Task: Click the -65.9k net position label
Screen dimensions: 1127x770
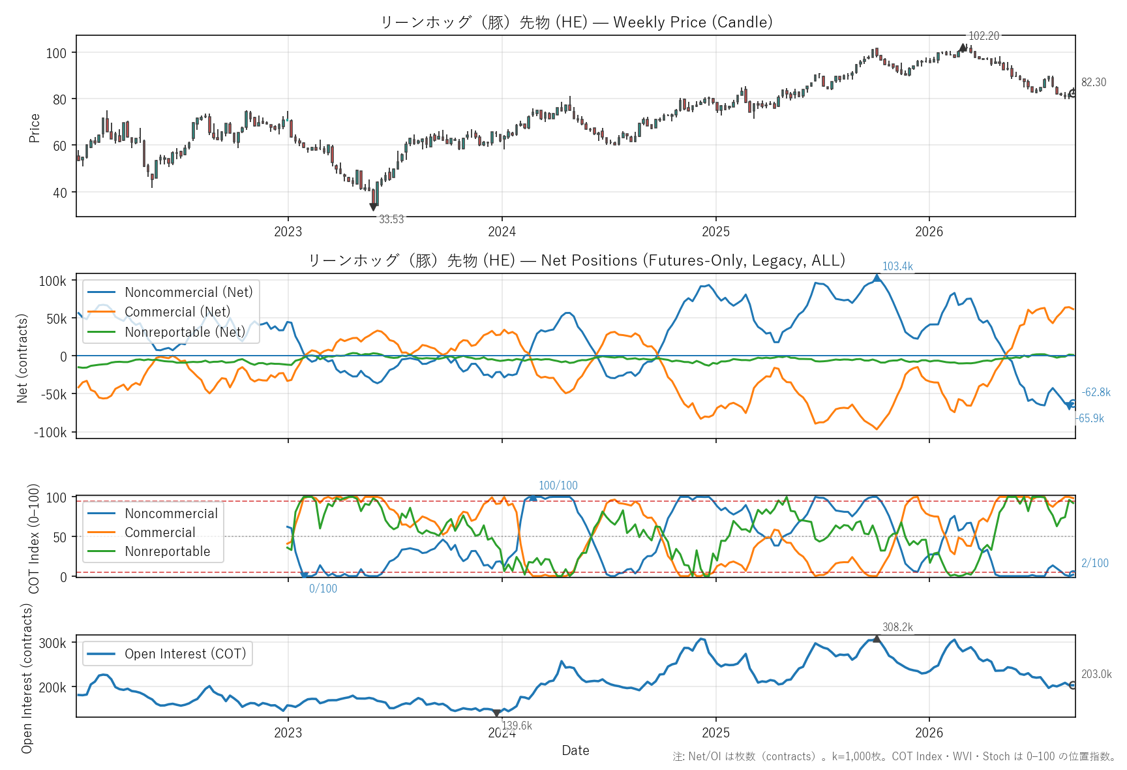Action: pyautogui.click(x=1090, y=418)
